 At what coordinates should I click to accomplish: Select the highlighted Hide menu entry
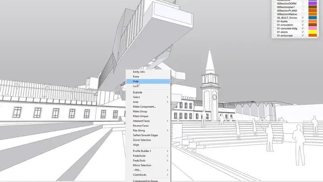[x=148, y=81]
